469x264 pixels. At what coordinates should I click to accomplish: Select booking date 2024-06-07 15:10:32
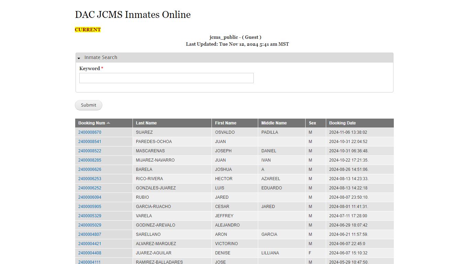(x=360, y=253)
